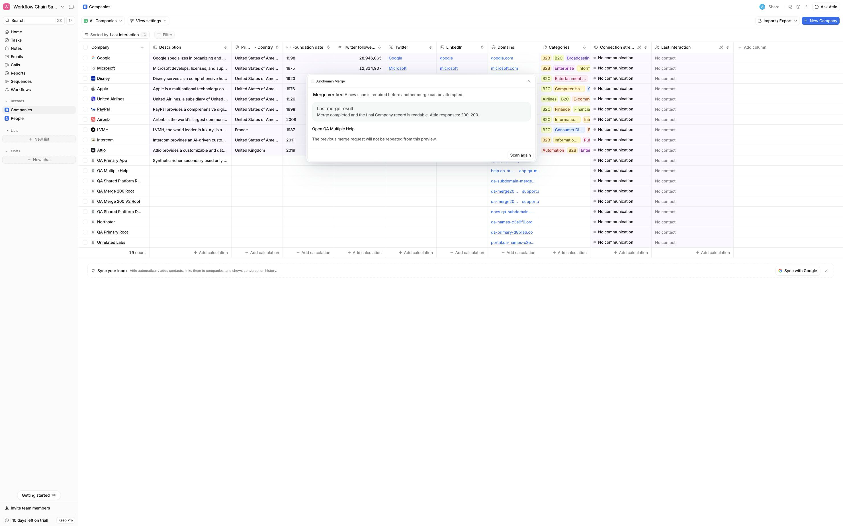Open the Sorted by Last interaction control

point(116,35)
